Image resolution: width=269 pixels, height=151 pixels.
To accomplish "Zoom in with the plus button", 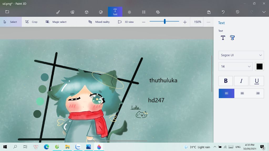I will 185,22.
